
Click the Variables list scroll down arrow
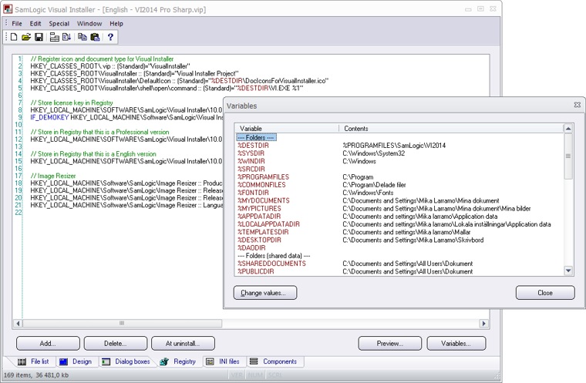click(568, 270)
